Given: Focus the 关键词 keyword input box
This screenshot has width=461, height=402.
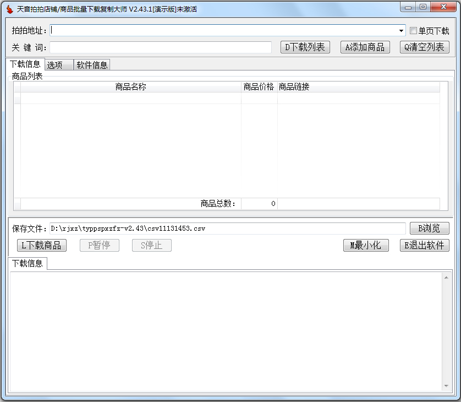Looking at the screenshot, I should (x=161, y=47).
